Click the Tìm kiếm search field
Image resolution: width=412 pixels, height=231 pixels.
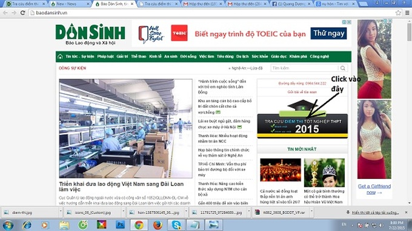[305, 68]
